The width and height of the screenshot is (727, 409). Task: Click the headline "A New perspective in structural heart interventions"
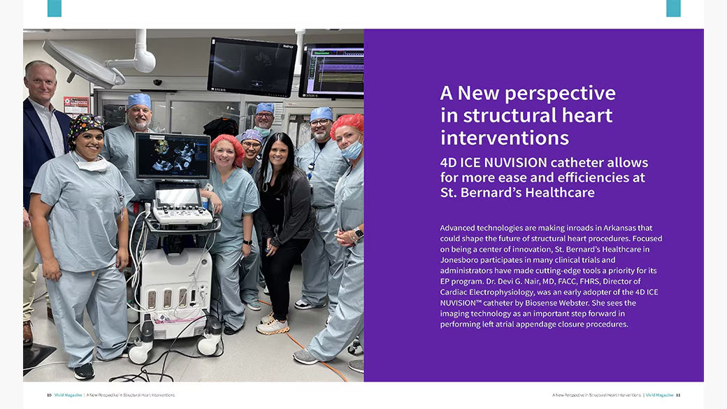click(x=528, y=115)
